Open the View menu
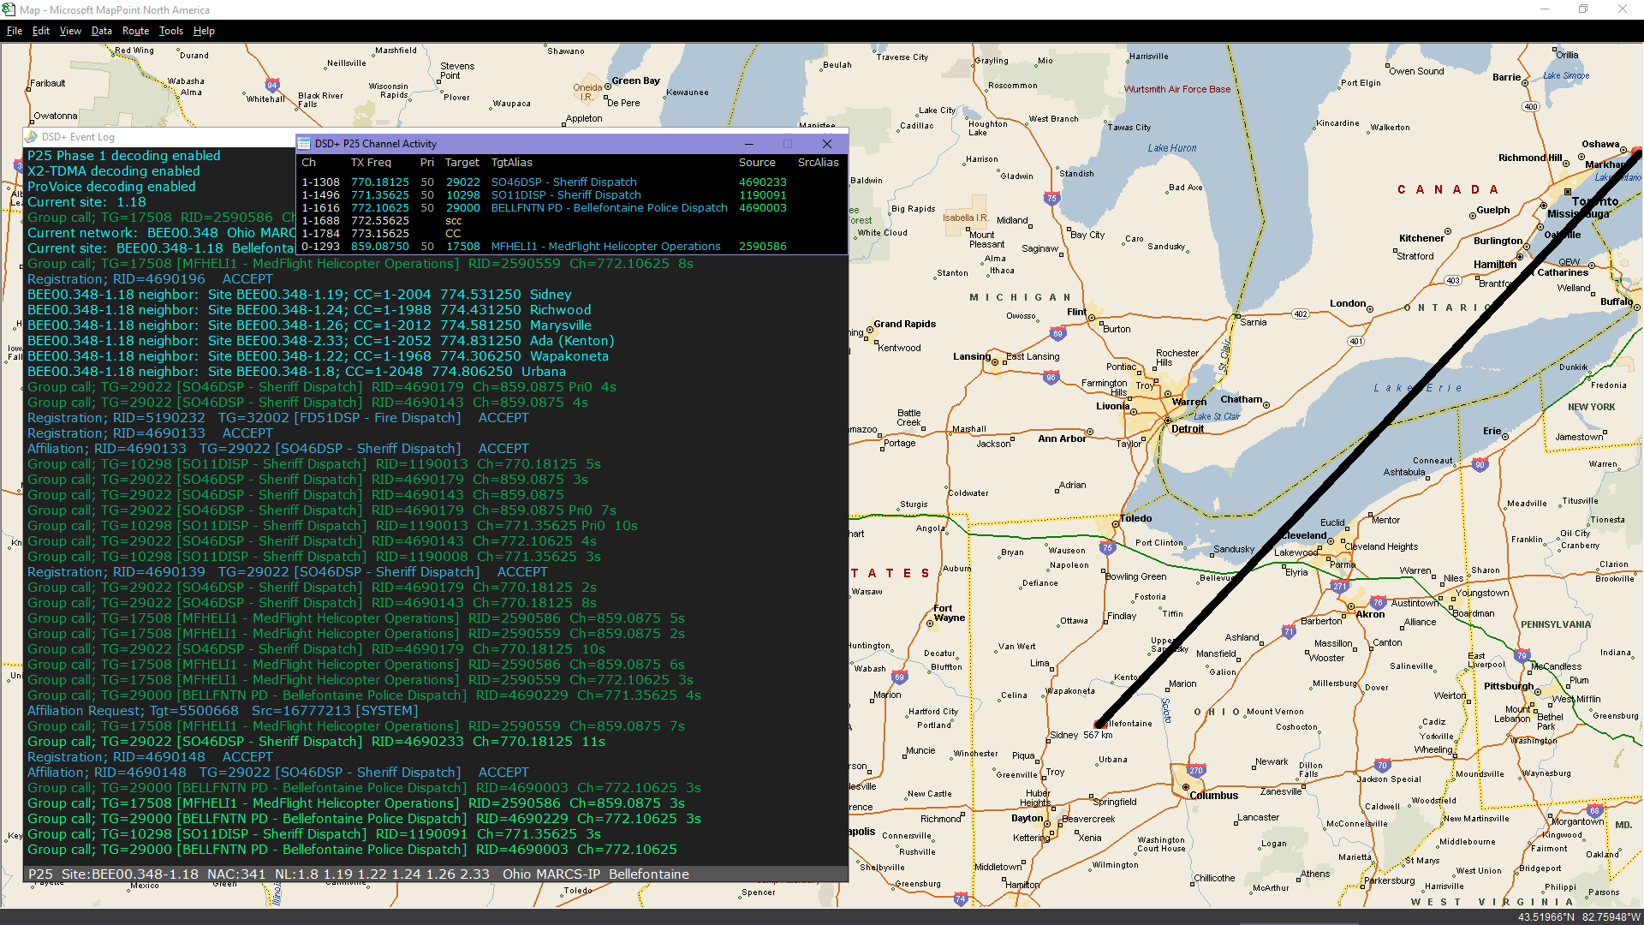Screen dimensions: 1644x925 [70, 31]
